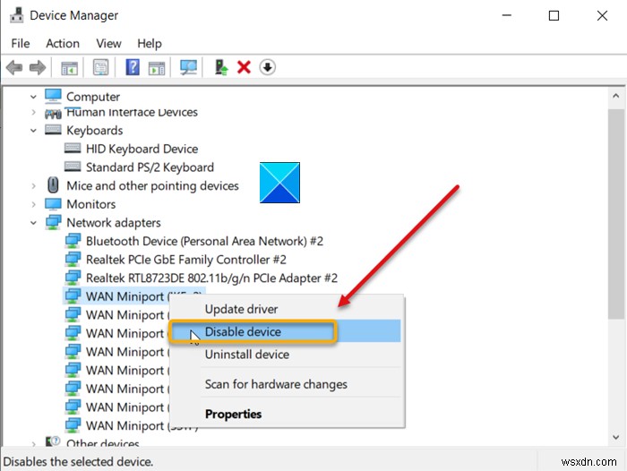Click the red X uninstall device icon

tap(244, 67)
